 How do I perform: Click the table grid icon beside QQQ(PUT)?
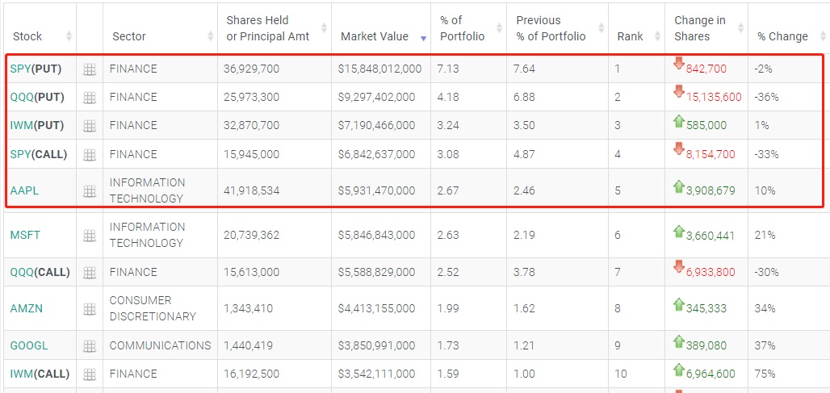click(x=90, y=98)
